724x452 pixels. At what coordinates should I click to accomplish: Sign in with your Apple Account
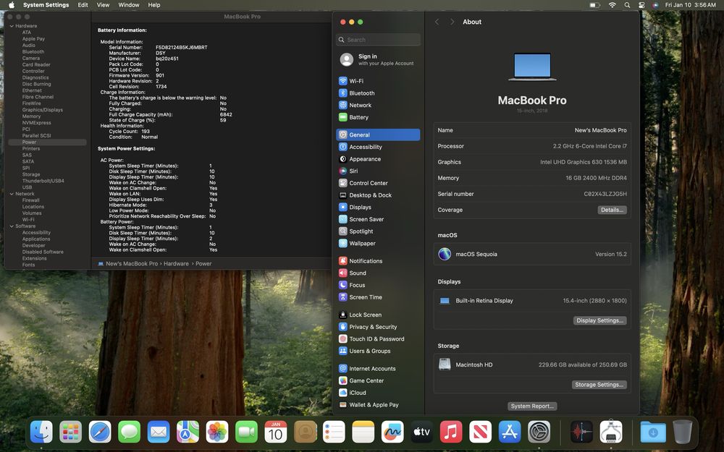pos(378,59)
